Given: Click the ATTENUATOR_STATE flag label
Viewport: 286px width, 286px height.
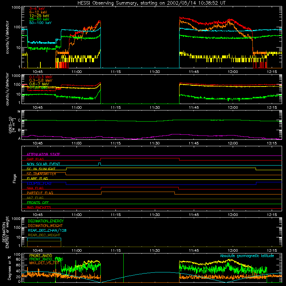Looking at the screenshot, I should (43, 154).
